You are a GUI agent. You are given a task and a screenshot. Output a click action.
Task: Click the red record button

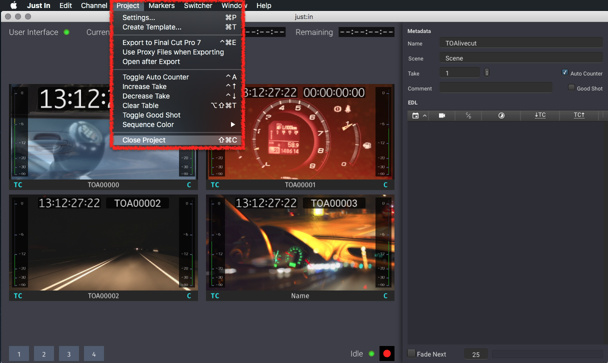386,353
